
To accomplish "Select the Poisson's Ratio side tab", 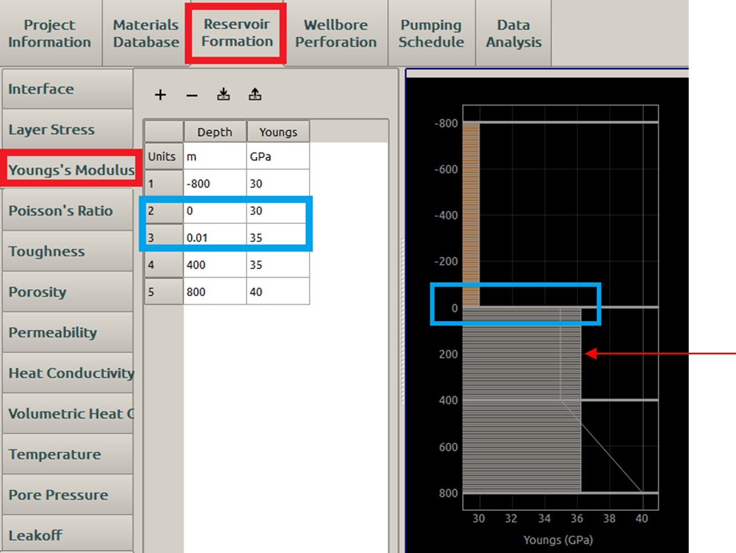I will tap(67, 211).
